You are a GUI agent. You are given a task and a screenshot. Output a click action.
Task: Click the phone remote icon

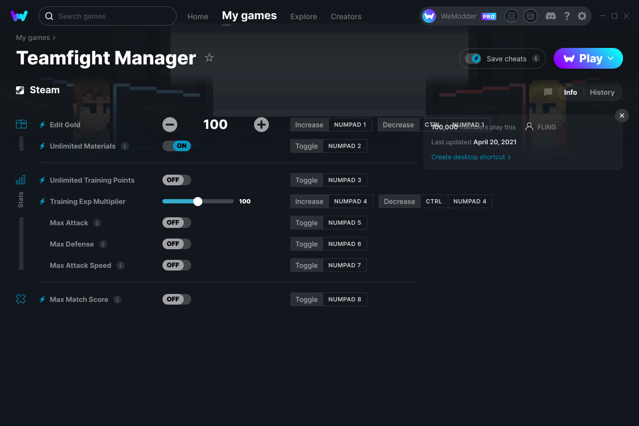pos(511,17)
